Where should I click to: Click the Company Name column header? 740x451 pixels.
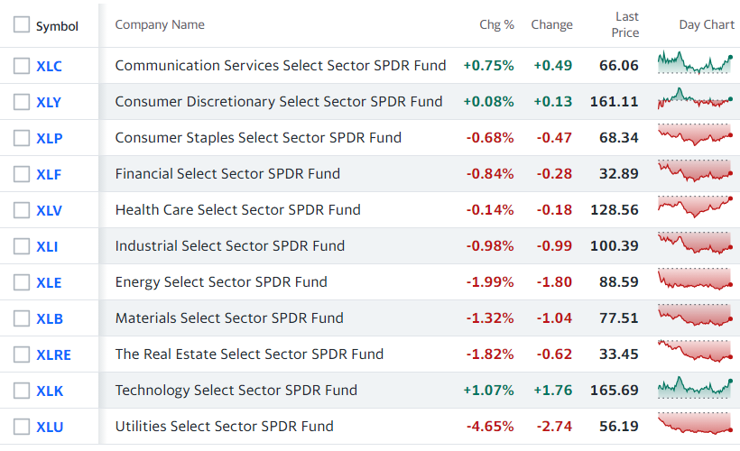[160, 25]
